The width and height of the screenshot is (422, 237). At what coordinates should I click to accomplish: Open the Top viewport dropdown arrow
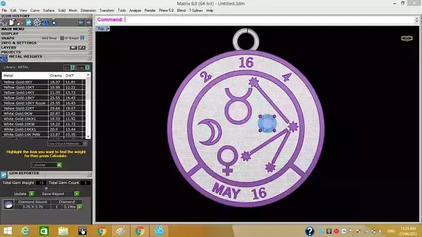[x=108, y=29]
